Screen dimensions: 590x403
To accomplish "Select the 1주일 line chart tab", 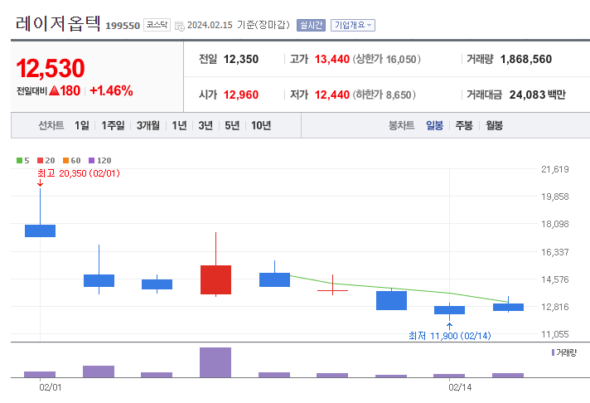I will click(113, 125).
